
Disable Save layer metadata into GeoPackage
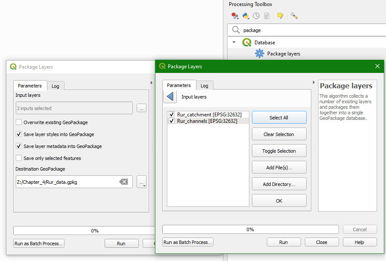pos(19,146)
